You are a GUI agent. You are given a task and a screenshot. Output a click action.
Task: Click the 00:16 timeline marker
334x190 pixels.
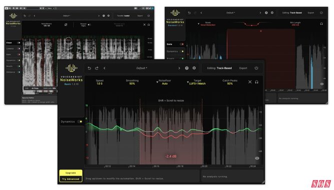pos(156,166)
